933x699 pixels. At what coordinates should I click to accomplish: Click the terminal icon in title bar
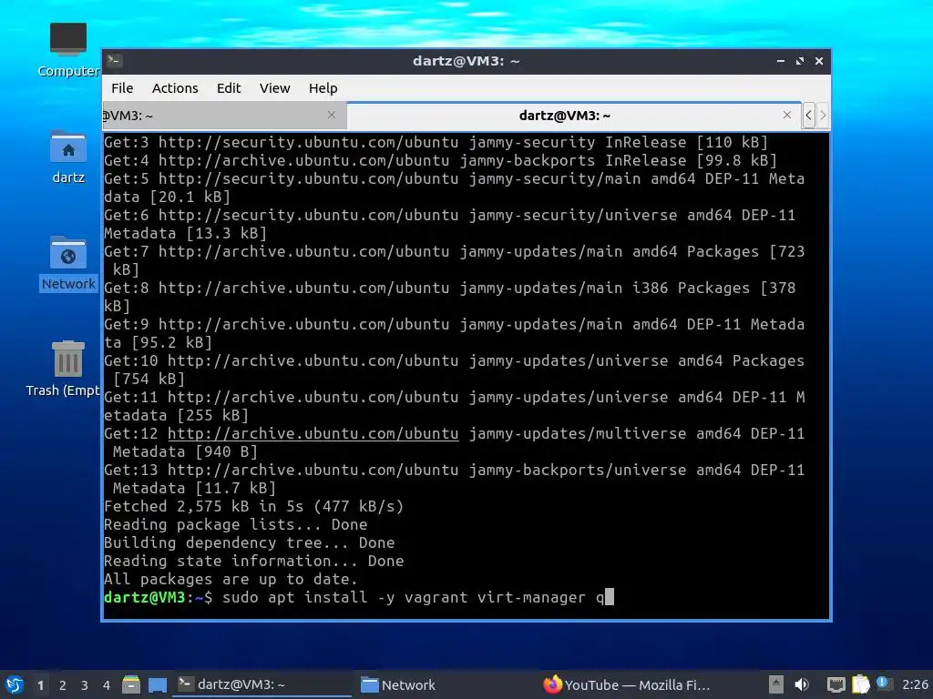click(115, 60)
